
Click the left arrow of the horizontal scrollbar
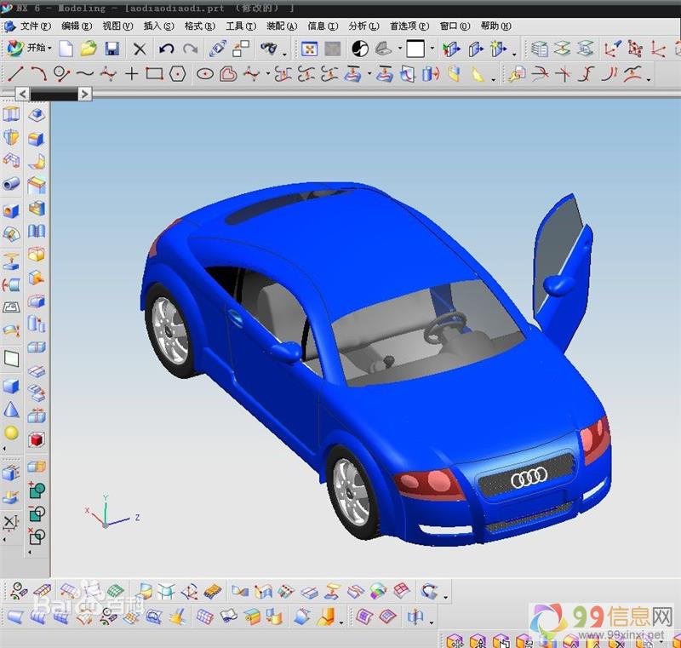(x=22, y=94)
